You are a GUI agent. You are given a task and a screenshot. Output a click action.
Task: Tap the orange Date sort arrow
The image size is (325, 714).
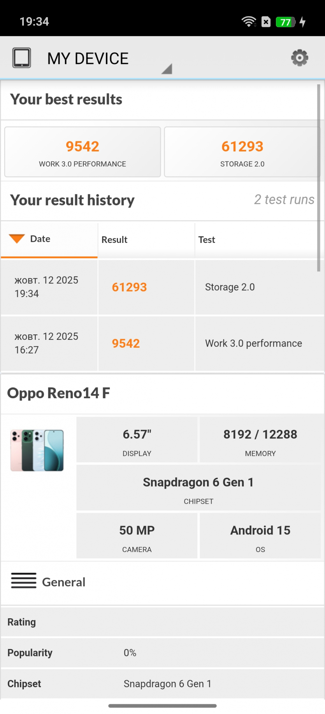tap(17, 239)
